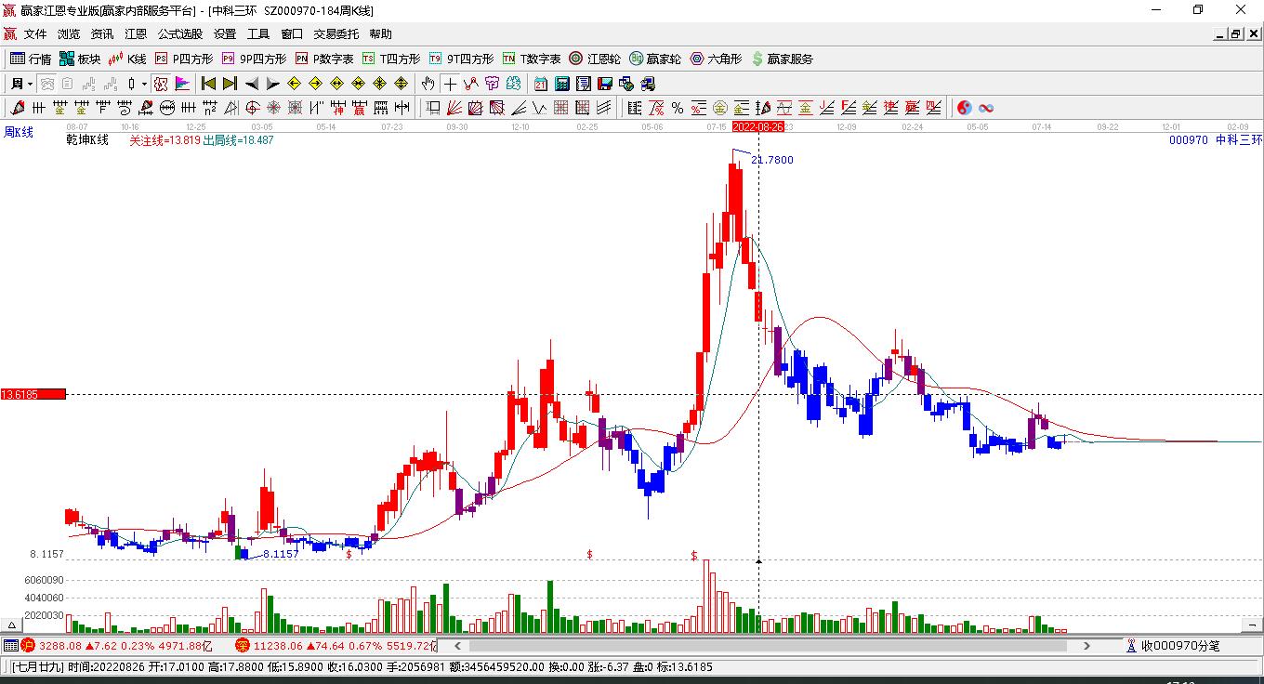This screenshot has height=684, width=1264.
Task: Open the P数字表 tool
Action: [x=324, y=59]
